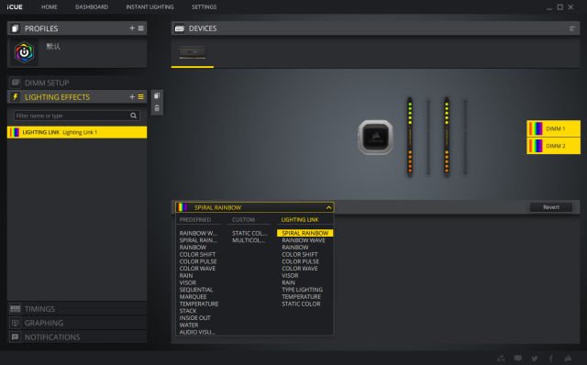Open the Dashboard menu
The width and height of the screenshot is (587, 365).
click(92, 6)
